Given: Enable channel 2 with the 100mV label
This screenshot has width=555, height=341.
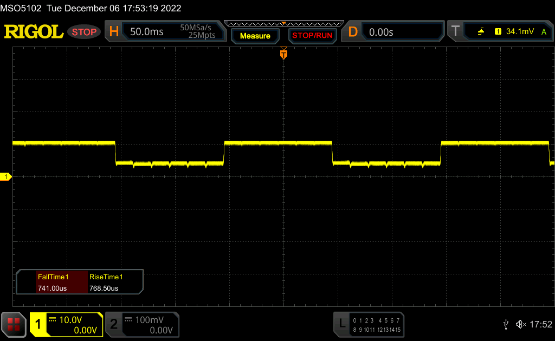Looking at the screenshot, I should click(114, 325).
